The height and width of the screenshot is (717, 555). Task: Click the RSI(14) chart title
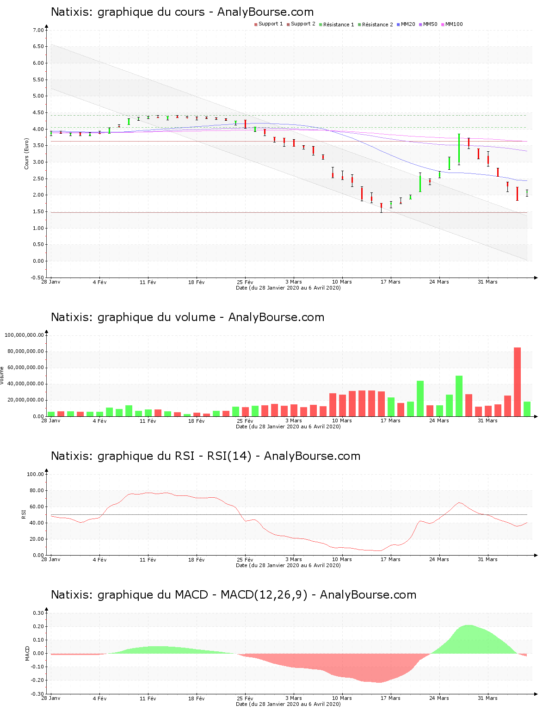[205, 456]
